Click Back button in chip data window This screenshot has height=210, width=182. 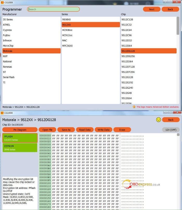[x=171, y=120]
